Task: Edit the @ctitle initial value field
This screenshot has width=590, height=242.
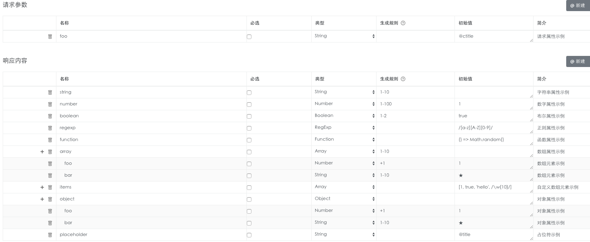Action: coord(494,36)
